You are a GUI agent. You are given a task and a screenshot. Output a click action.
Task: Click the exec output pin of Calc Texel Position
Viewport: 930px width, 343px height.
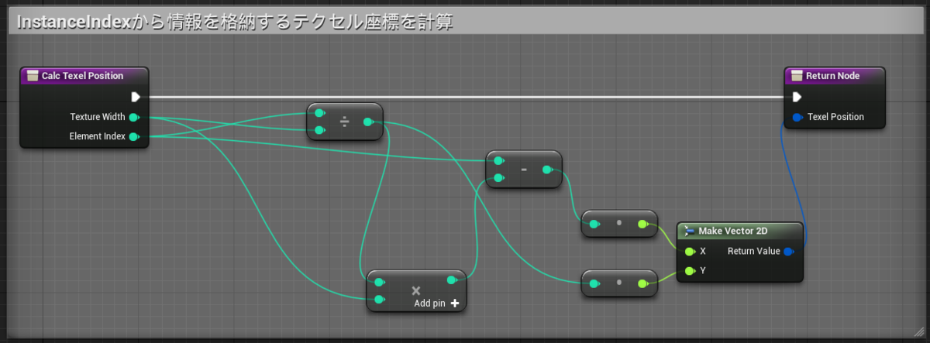pyautogui.click(x=136, y=97)
